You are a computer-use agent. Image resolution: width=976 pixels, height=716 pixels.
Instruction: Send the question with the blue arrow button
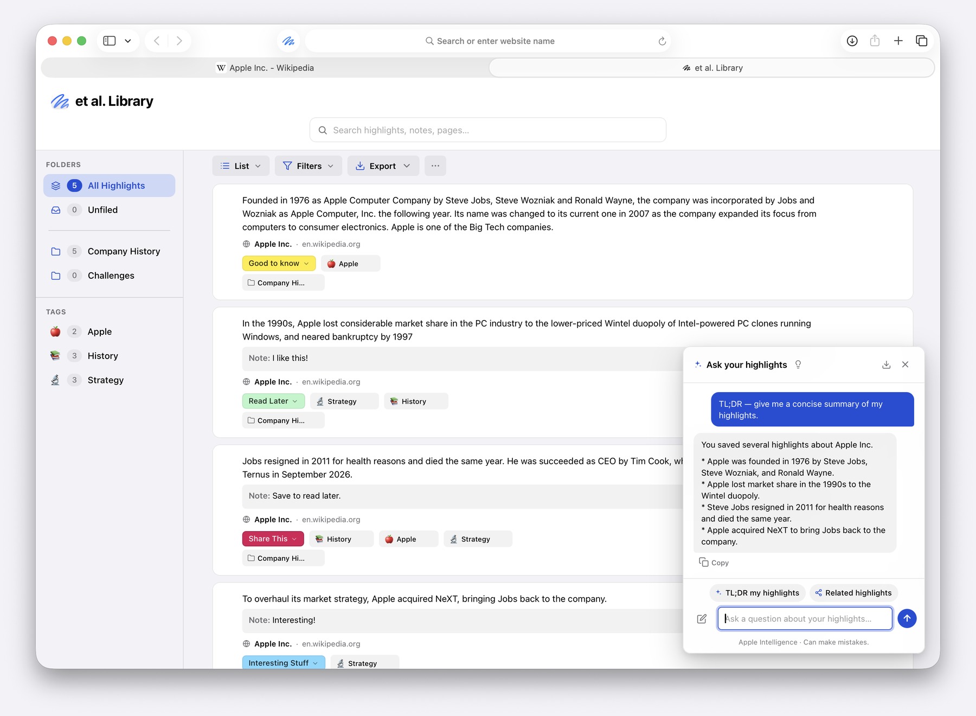tap(907, 618)
